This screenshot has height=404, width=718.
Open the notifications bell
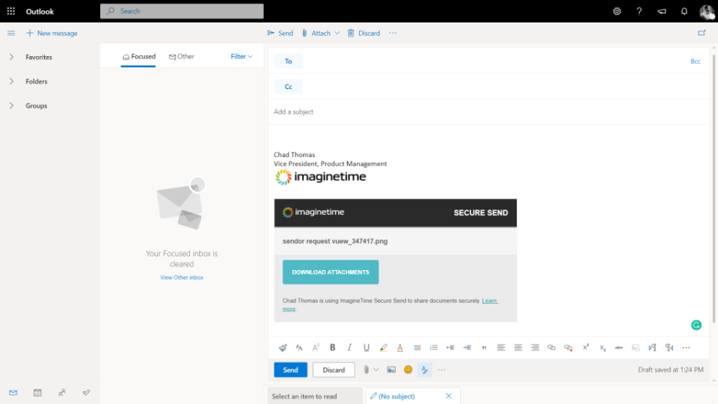pyautogui.click(x=684, y=11)
